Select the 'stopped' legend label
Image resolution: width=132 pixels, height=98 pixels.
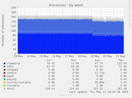point(12,70)
